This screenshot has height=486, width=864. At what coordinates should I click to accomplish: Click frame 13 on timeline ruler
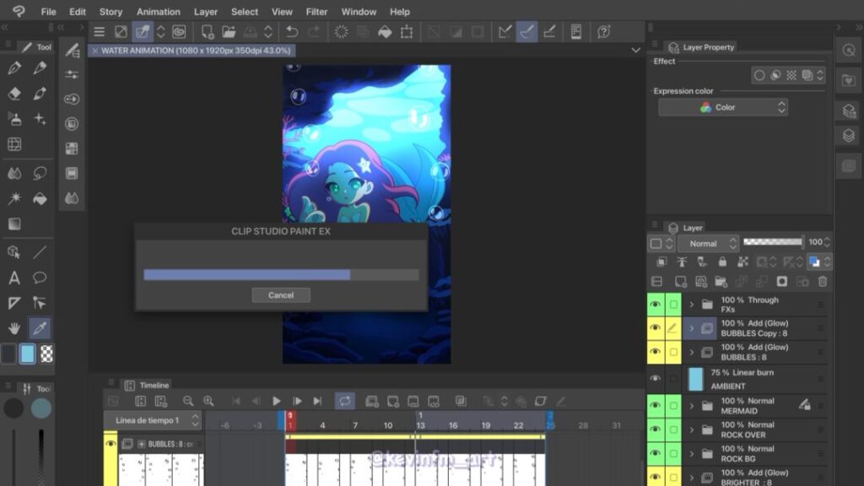click(x=420, y=425)
